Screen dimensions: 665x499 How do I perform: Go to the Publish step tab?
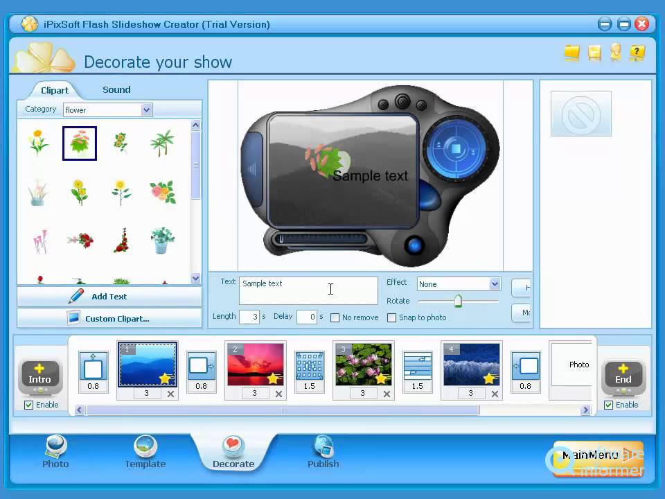click(323, 452)
